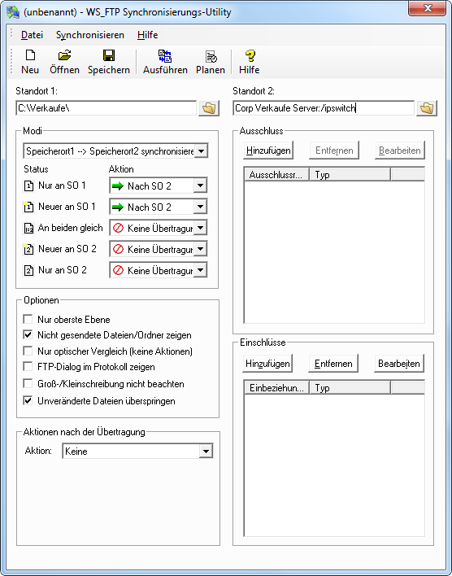Click Entfernen in the Einschlüsse group
Image resolution: width=452 pixels, height=576 pixels.
pos(333,364)
